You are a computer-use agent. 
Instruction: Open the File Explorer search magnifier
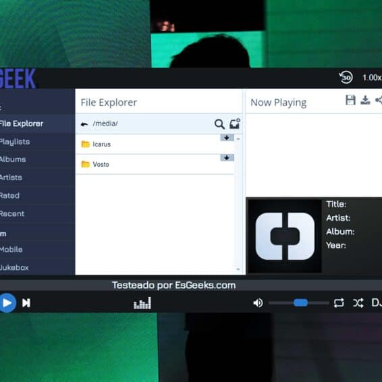219,124
